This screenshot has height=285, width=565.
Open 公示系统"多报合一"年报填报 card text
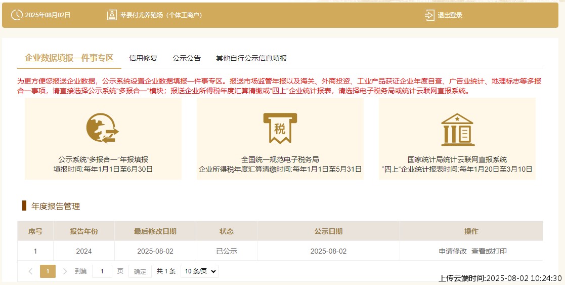[103, 159]
